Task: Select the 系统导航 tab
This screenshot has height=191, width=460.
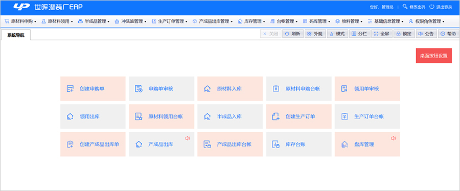Action: tap(16, 35)
